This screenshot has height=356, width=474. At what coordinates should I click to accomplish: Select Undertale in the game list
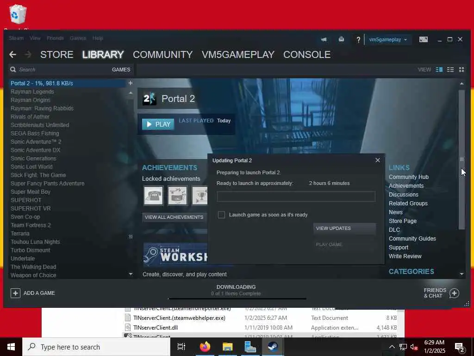click(23, 259)
